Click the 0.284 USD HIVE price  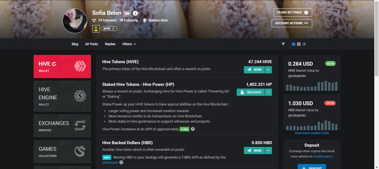pos(301,64)
